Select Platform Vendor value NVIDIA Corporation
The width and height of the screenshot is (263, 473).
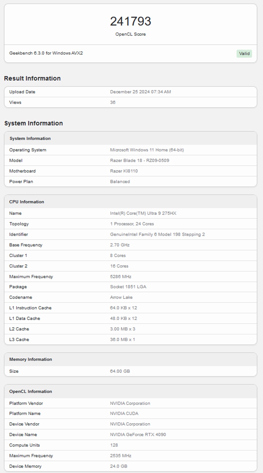click(130, 403)
